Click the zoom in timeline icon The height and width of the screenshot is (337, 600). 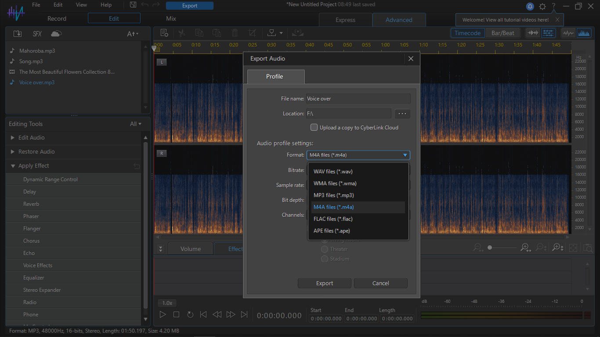pyautogui.click(x=525, y=248)
